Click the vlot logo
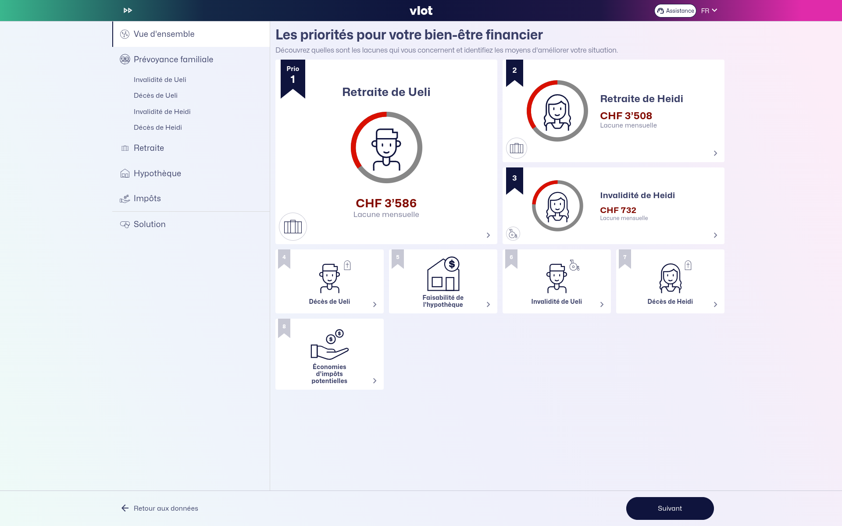 [421, 11]
